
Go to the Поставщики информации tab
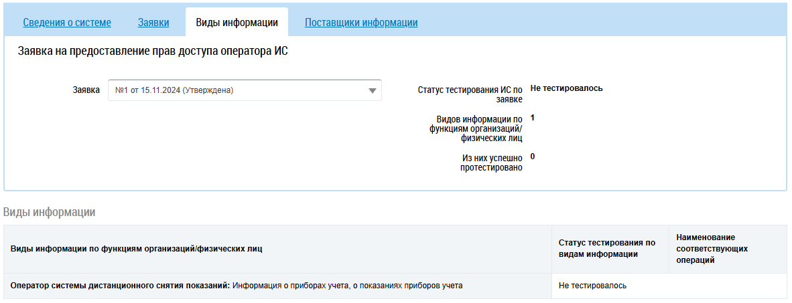(361, 23)
